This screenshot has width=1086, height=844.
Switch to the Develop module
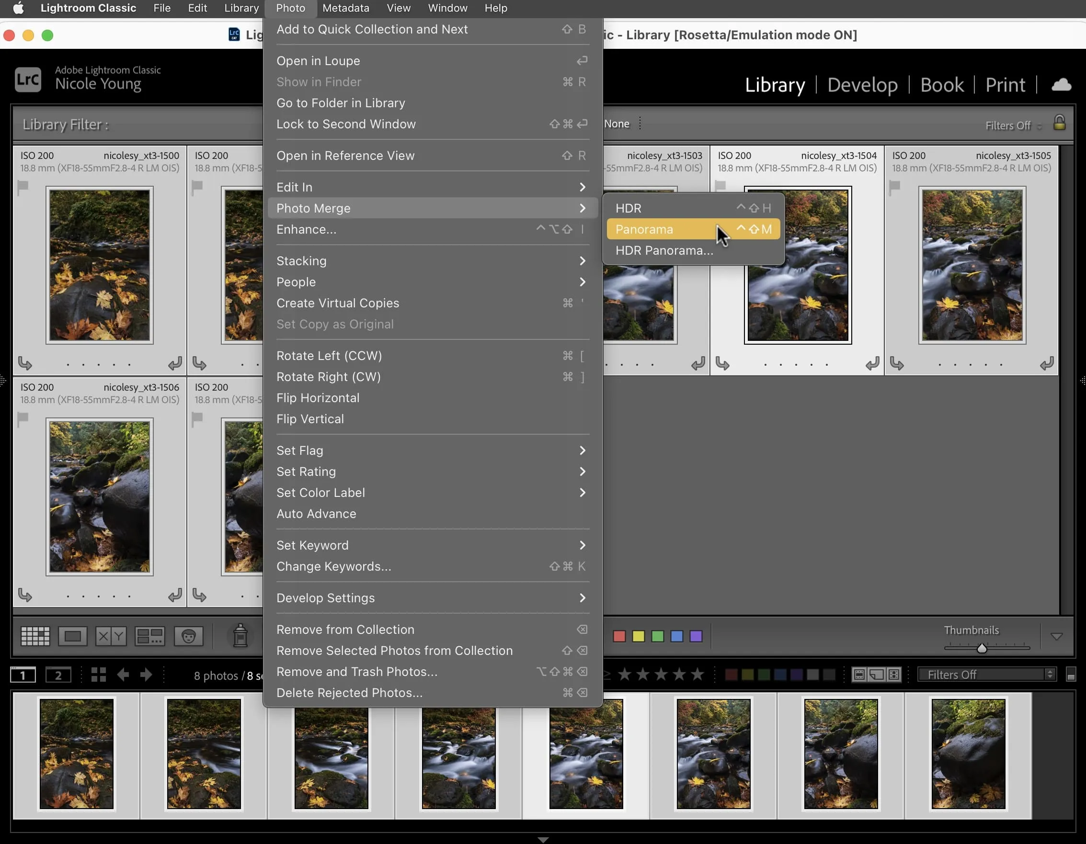pyautogui.click(x=862, y=85)
